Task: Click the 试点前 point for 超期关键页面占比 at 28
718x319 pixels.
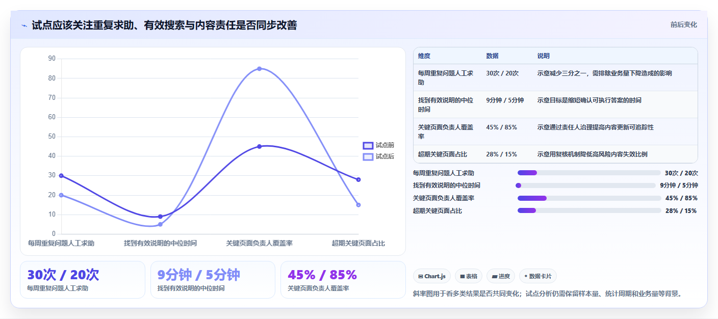Action: point(358,179)
